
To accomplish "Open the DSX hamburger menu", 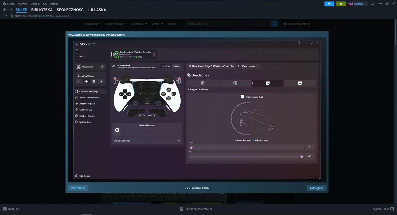I will point(77,50).
